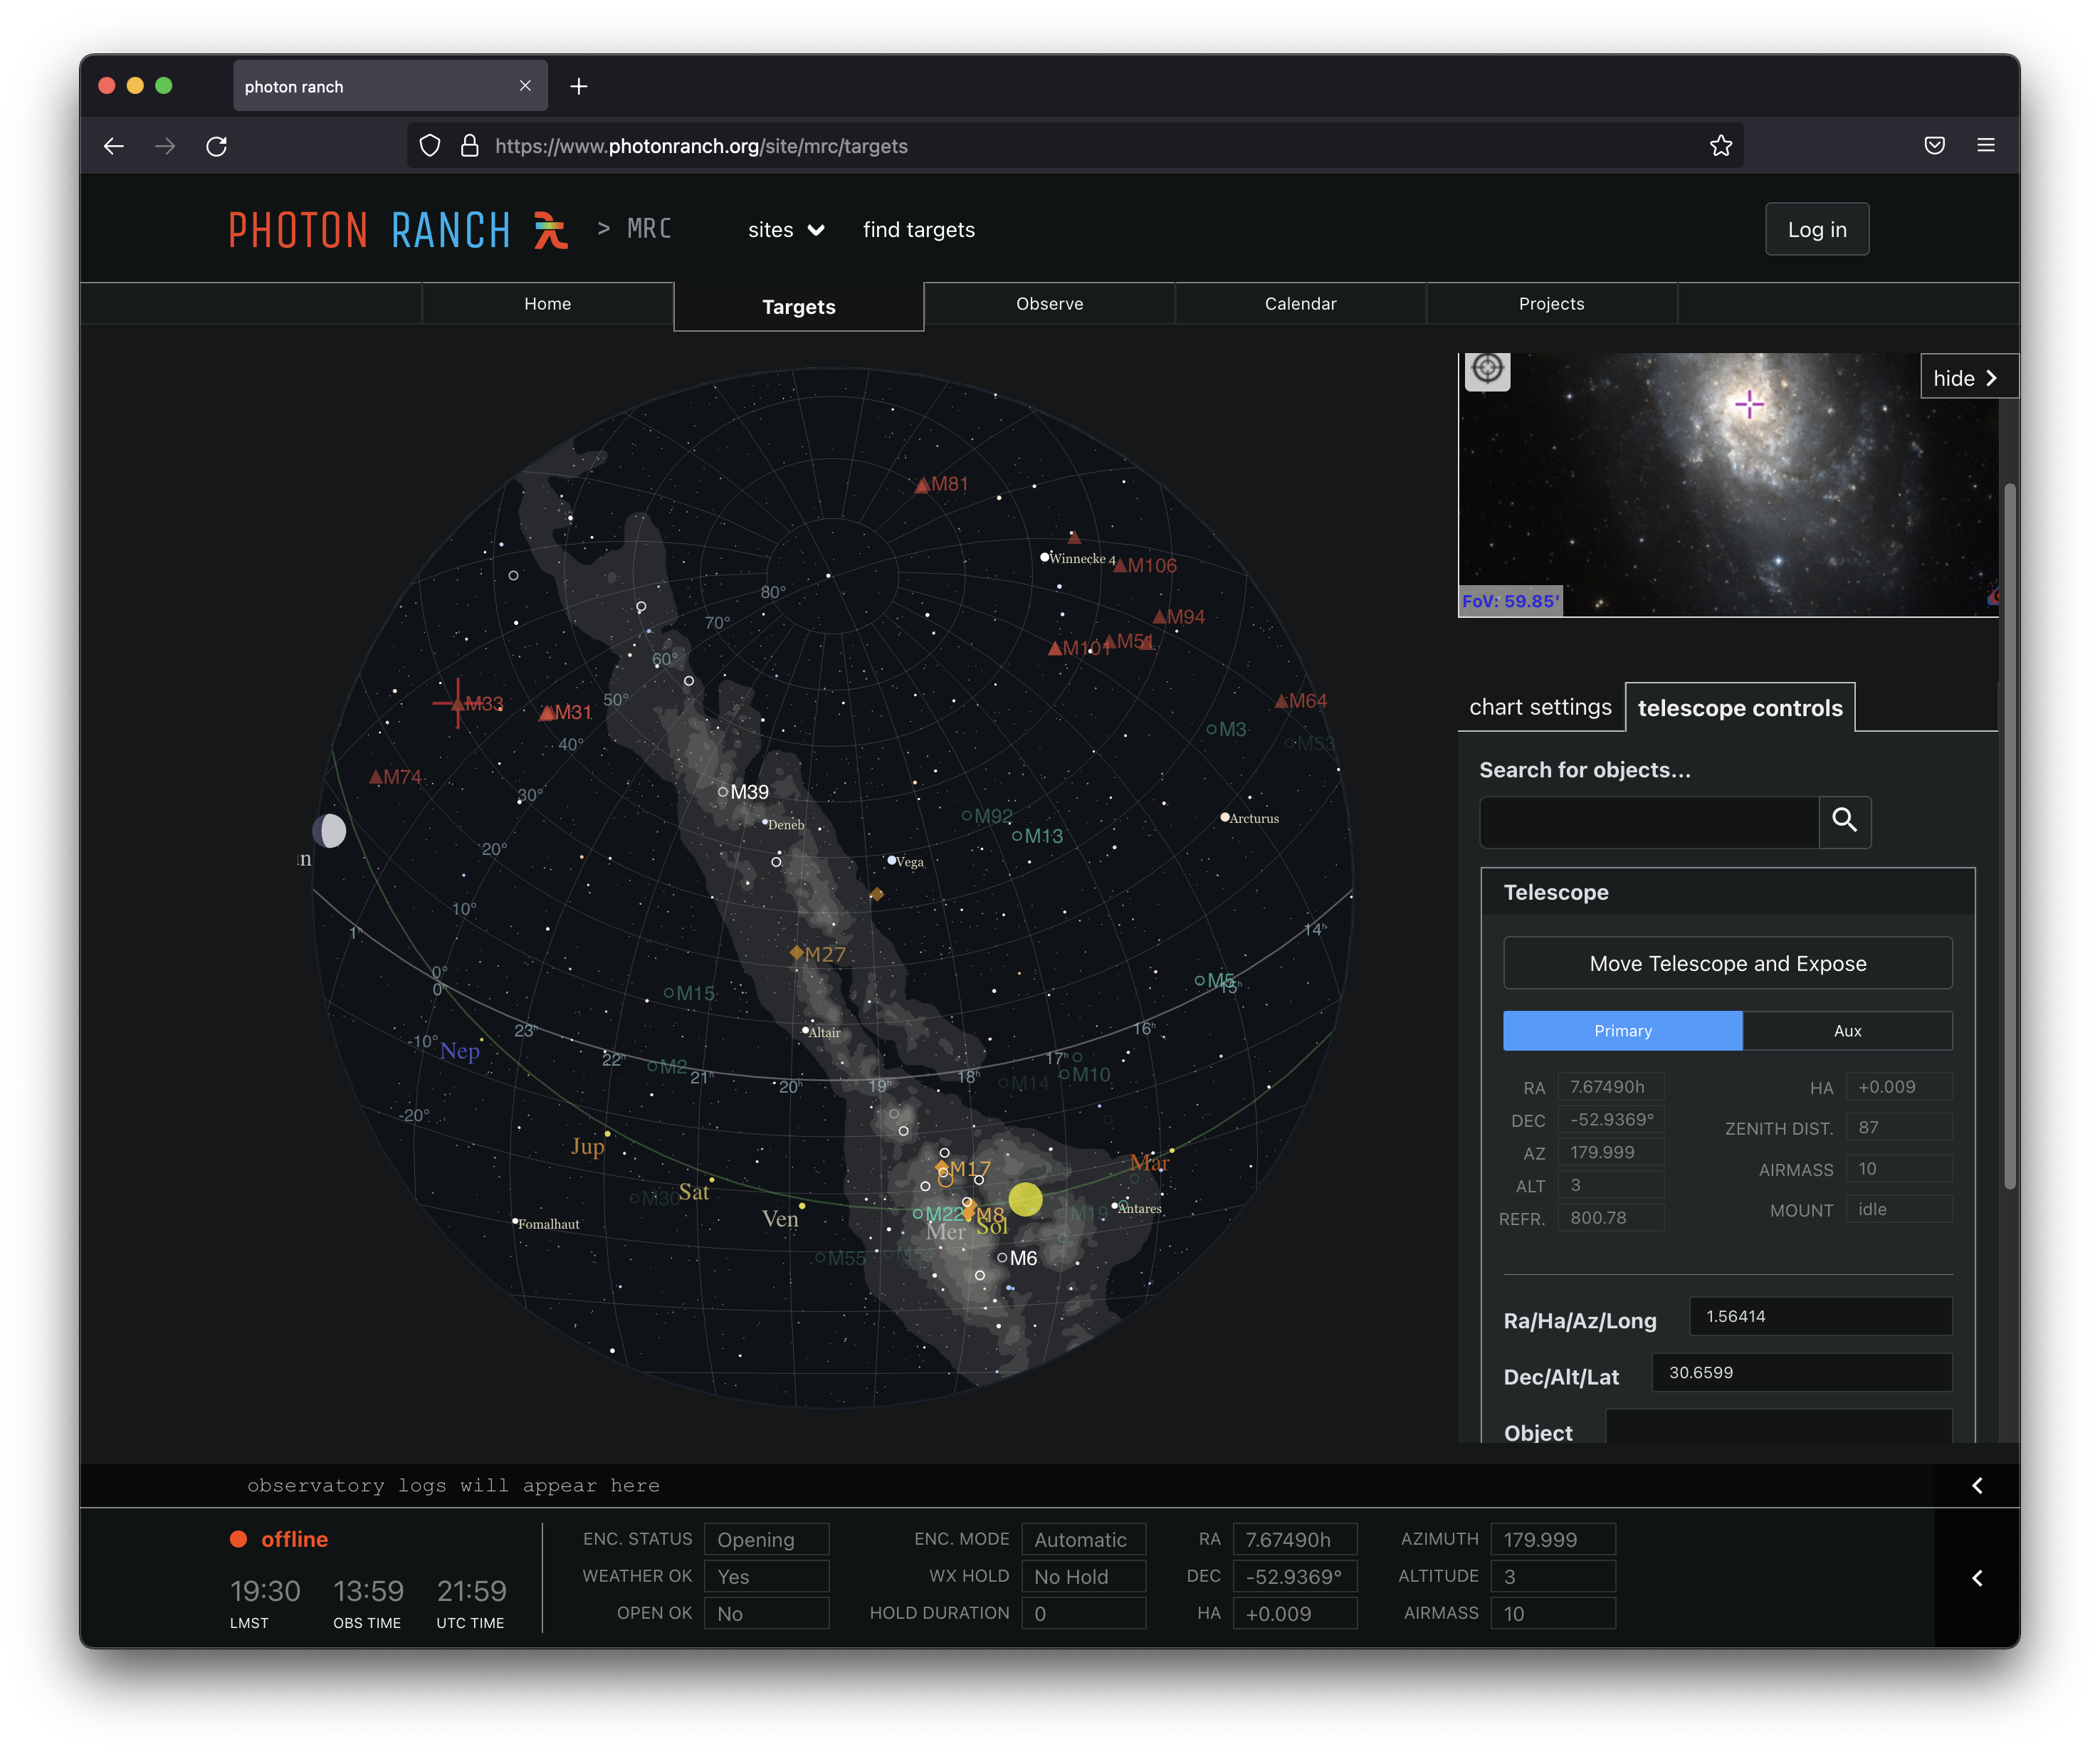Click the crosshair target icon on sky image
Image resolution: width=2100 pixels, height=1754 pixels.
coord(1487,369)
